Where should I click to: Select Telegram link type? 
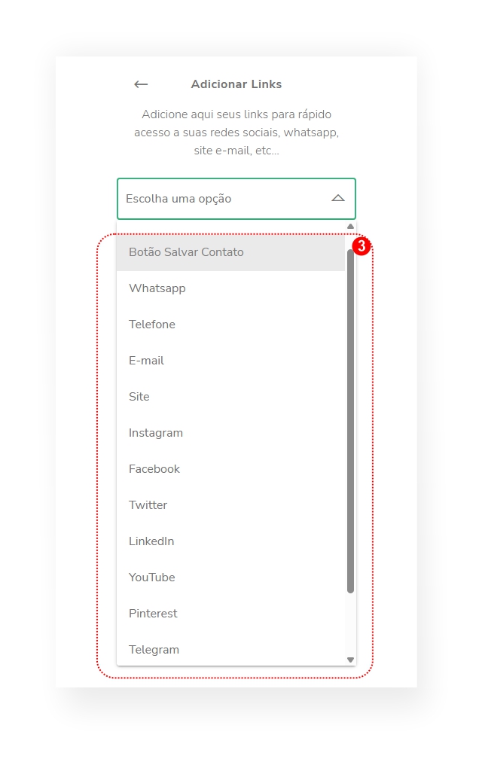click(230, 649)
